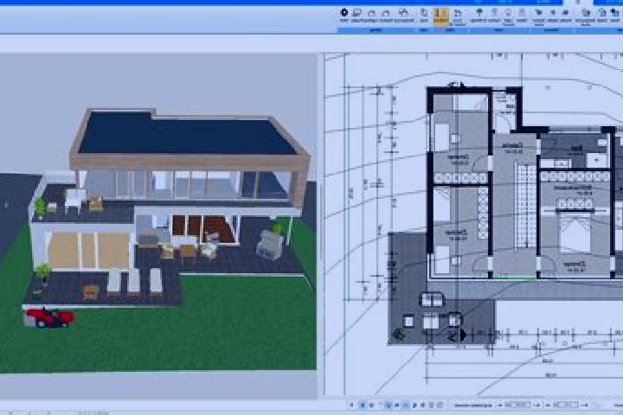This screenshot has height=415, width=623.
Task: Click the minus button of first status slider
Action: click(x=501, y=405)
